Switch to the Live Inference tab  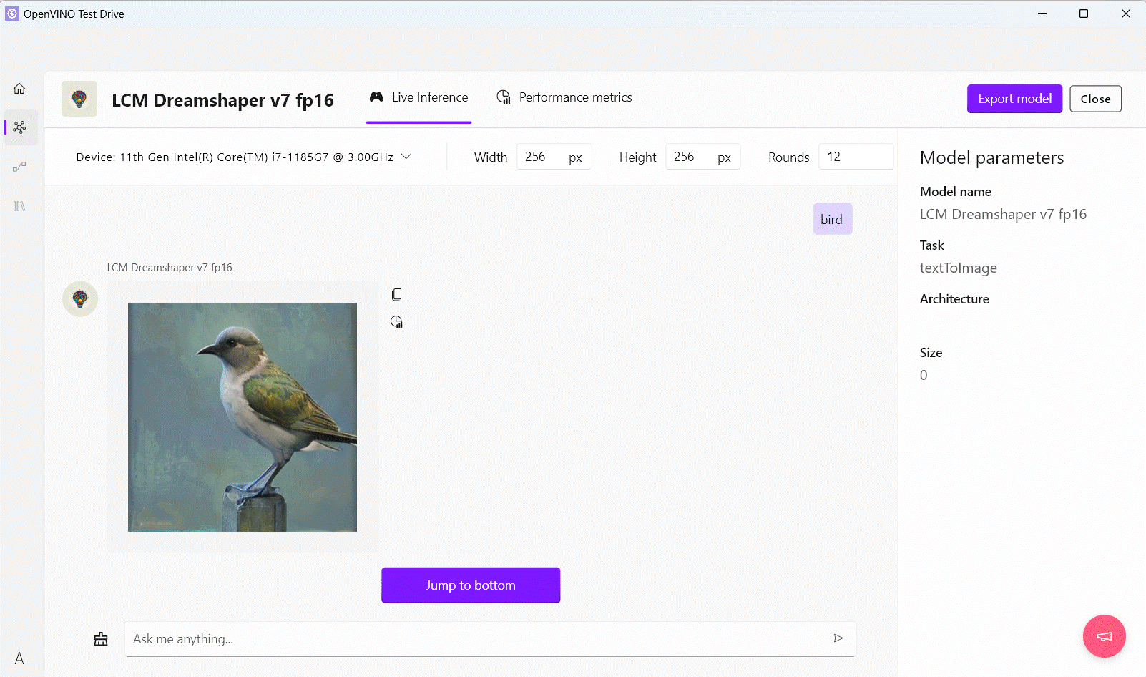pos(418,98)
